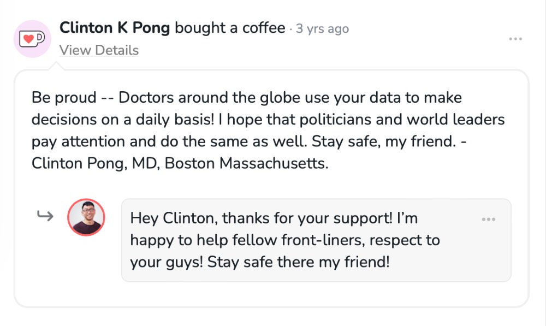Image resolution: width=546 pixels, height=326 pixels.
Task: Click the "Boston Massachusetts" text
Action: 246,163
